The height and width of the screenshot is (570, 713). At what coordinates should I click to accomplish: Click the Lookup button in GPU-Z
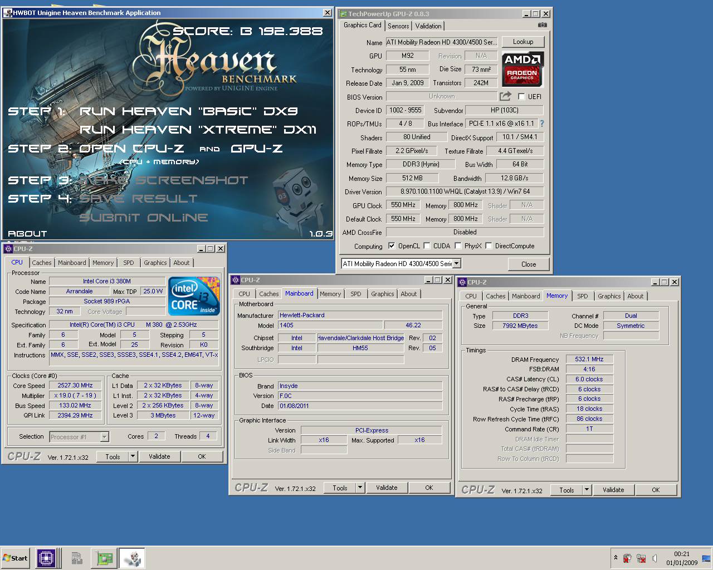(523, 42)
